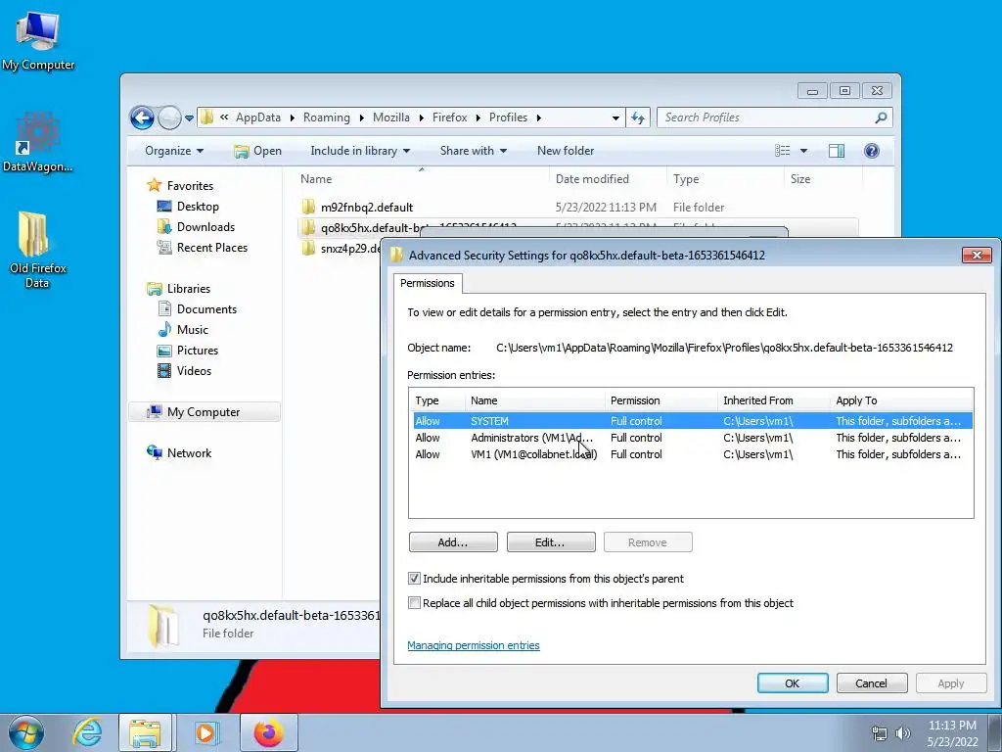Confirm with the OK button
The height and width of the screenshot is (752, 1002).
[x=793, y=682]
